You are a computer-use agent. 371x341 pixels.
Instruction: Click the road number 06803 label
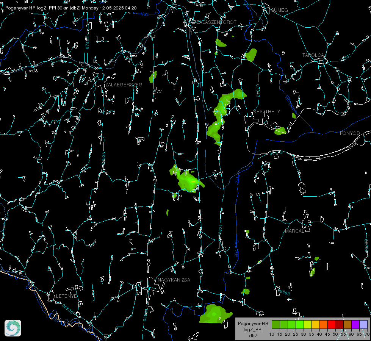283,292
